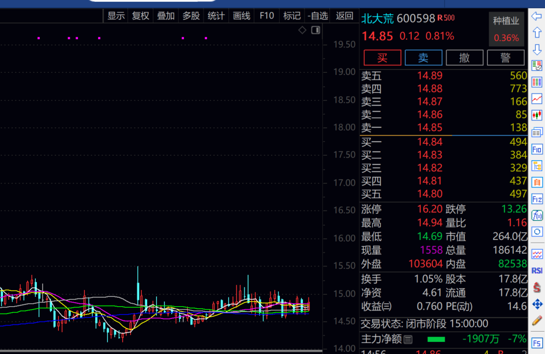This screenshot has width=545, height=354.
Task: Open the 统计 menu
Action: pos(216,16)
